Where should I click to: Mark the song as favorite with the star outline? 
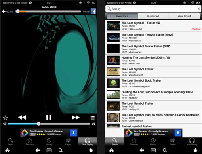pyautogui.click(x=5, y=118)
